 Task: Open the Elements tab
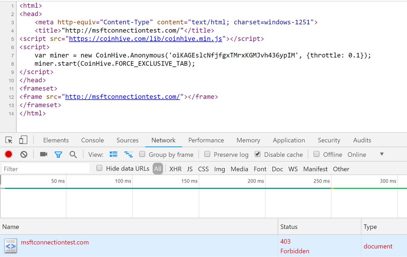click(56, 140)
